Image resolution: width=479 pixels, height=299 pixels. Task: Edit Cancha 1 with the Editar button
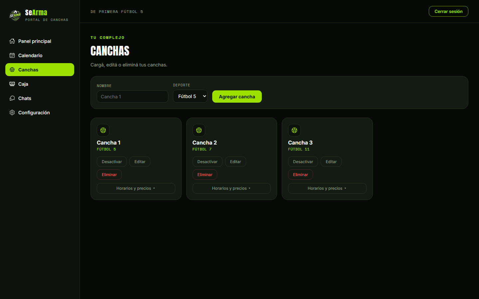tap(140, 162)
